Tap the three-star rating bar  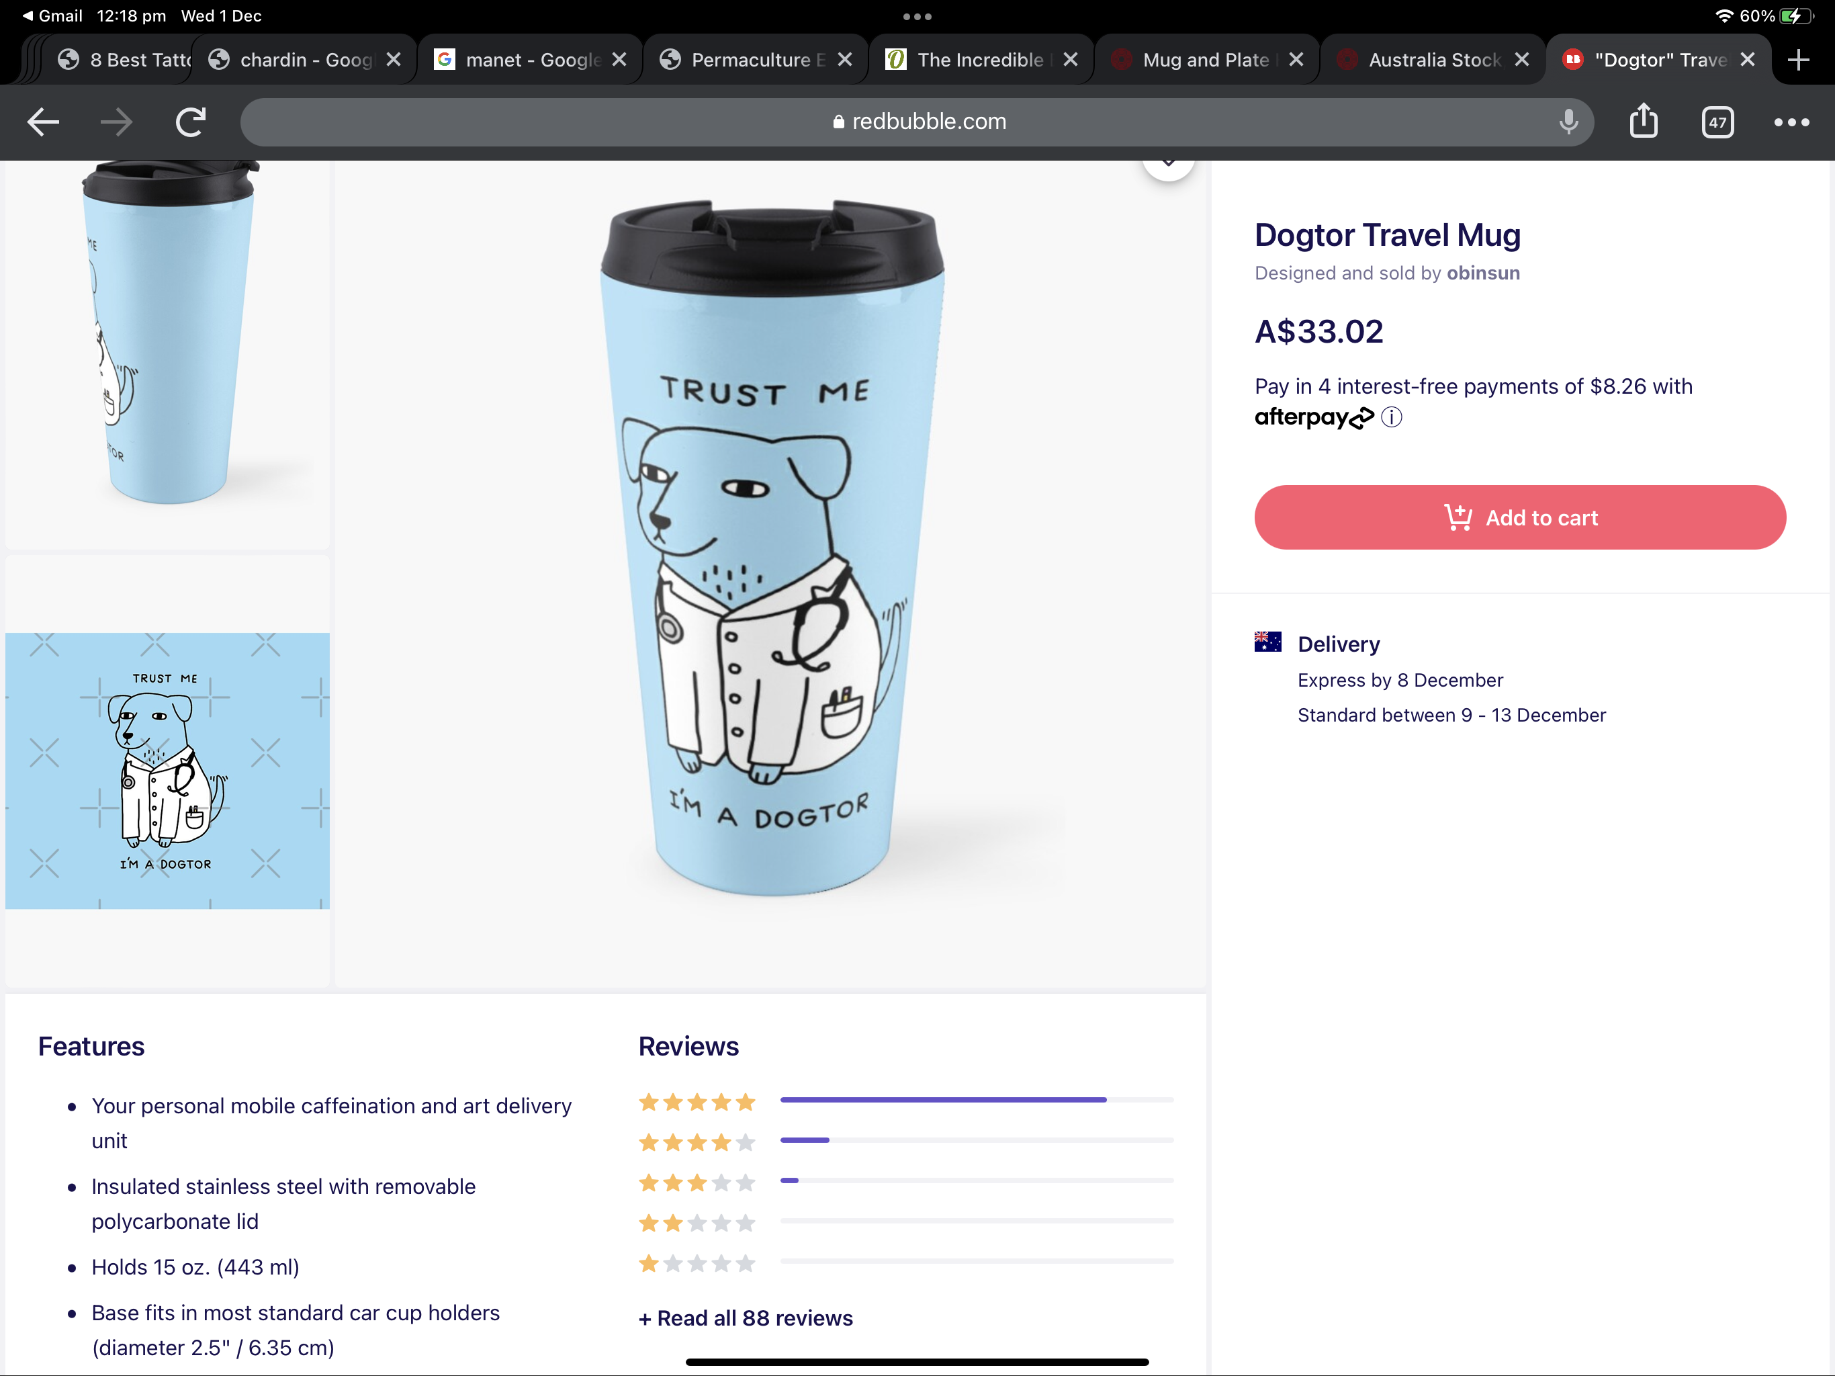click(x=977, y=1180)
